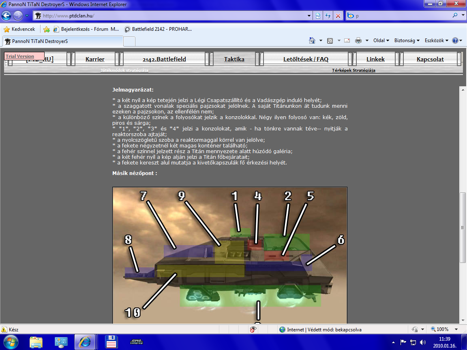Go forward with the browser Forward arrow

(18, 15)
